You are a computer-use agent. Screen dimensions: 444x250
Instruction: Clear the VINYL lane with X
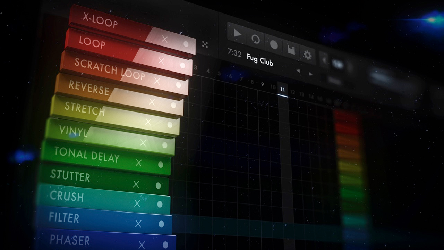(143, 143)
